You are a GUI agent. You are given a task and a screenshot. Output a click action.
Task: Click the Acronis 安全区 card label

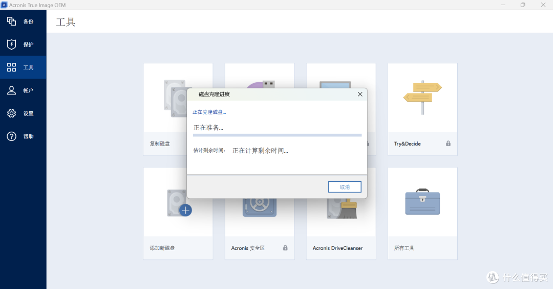[248, 248]
